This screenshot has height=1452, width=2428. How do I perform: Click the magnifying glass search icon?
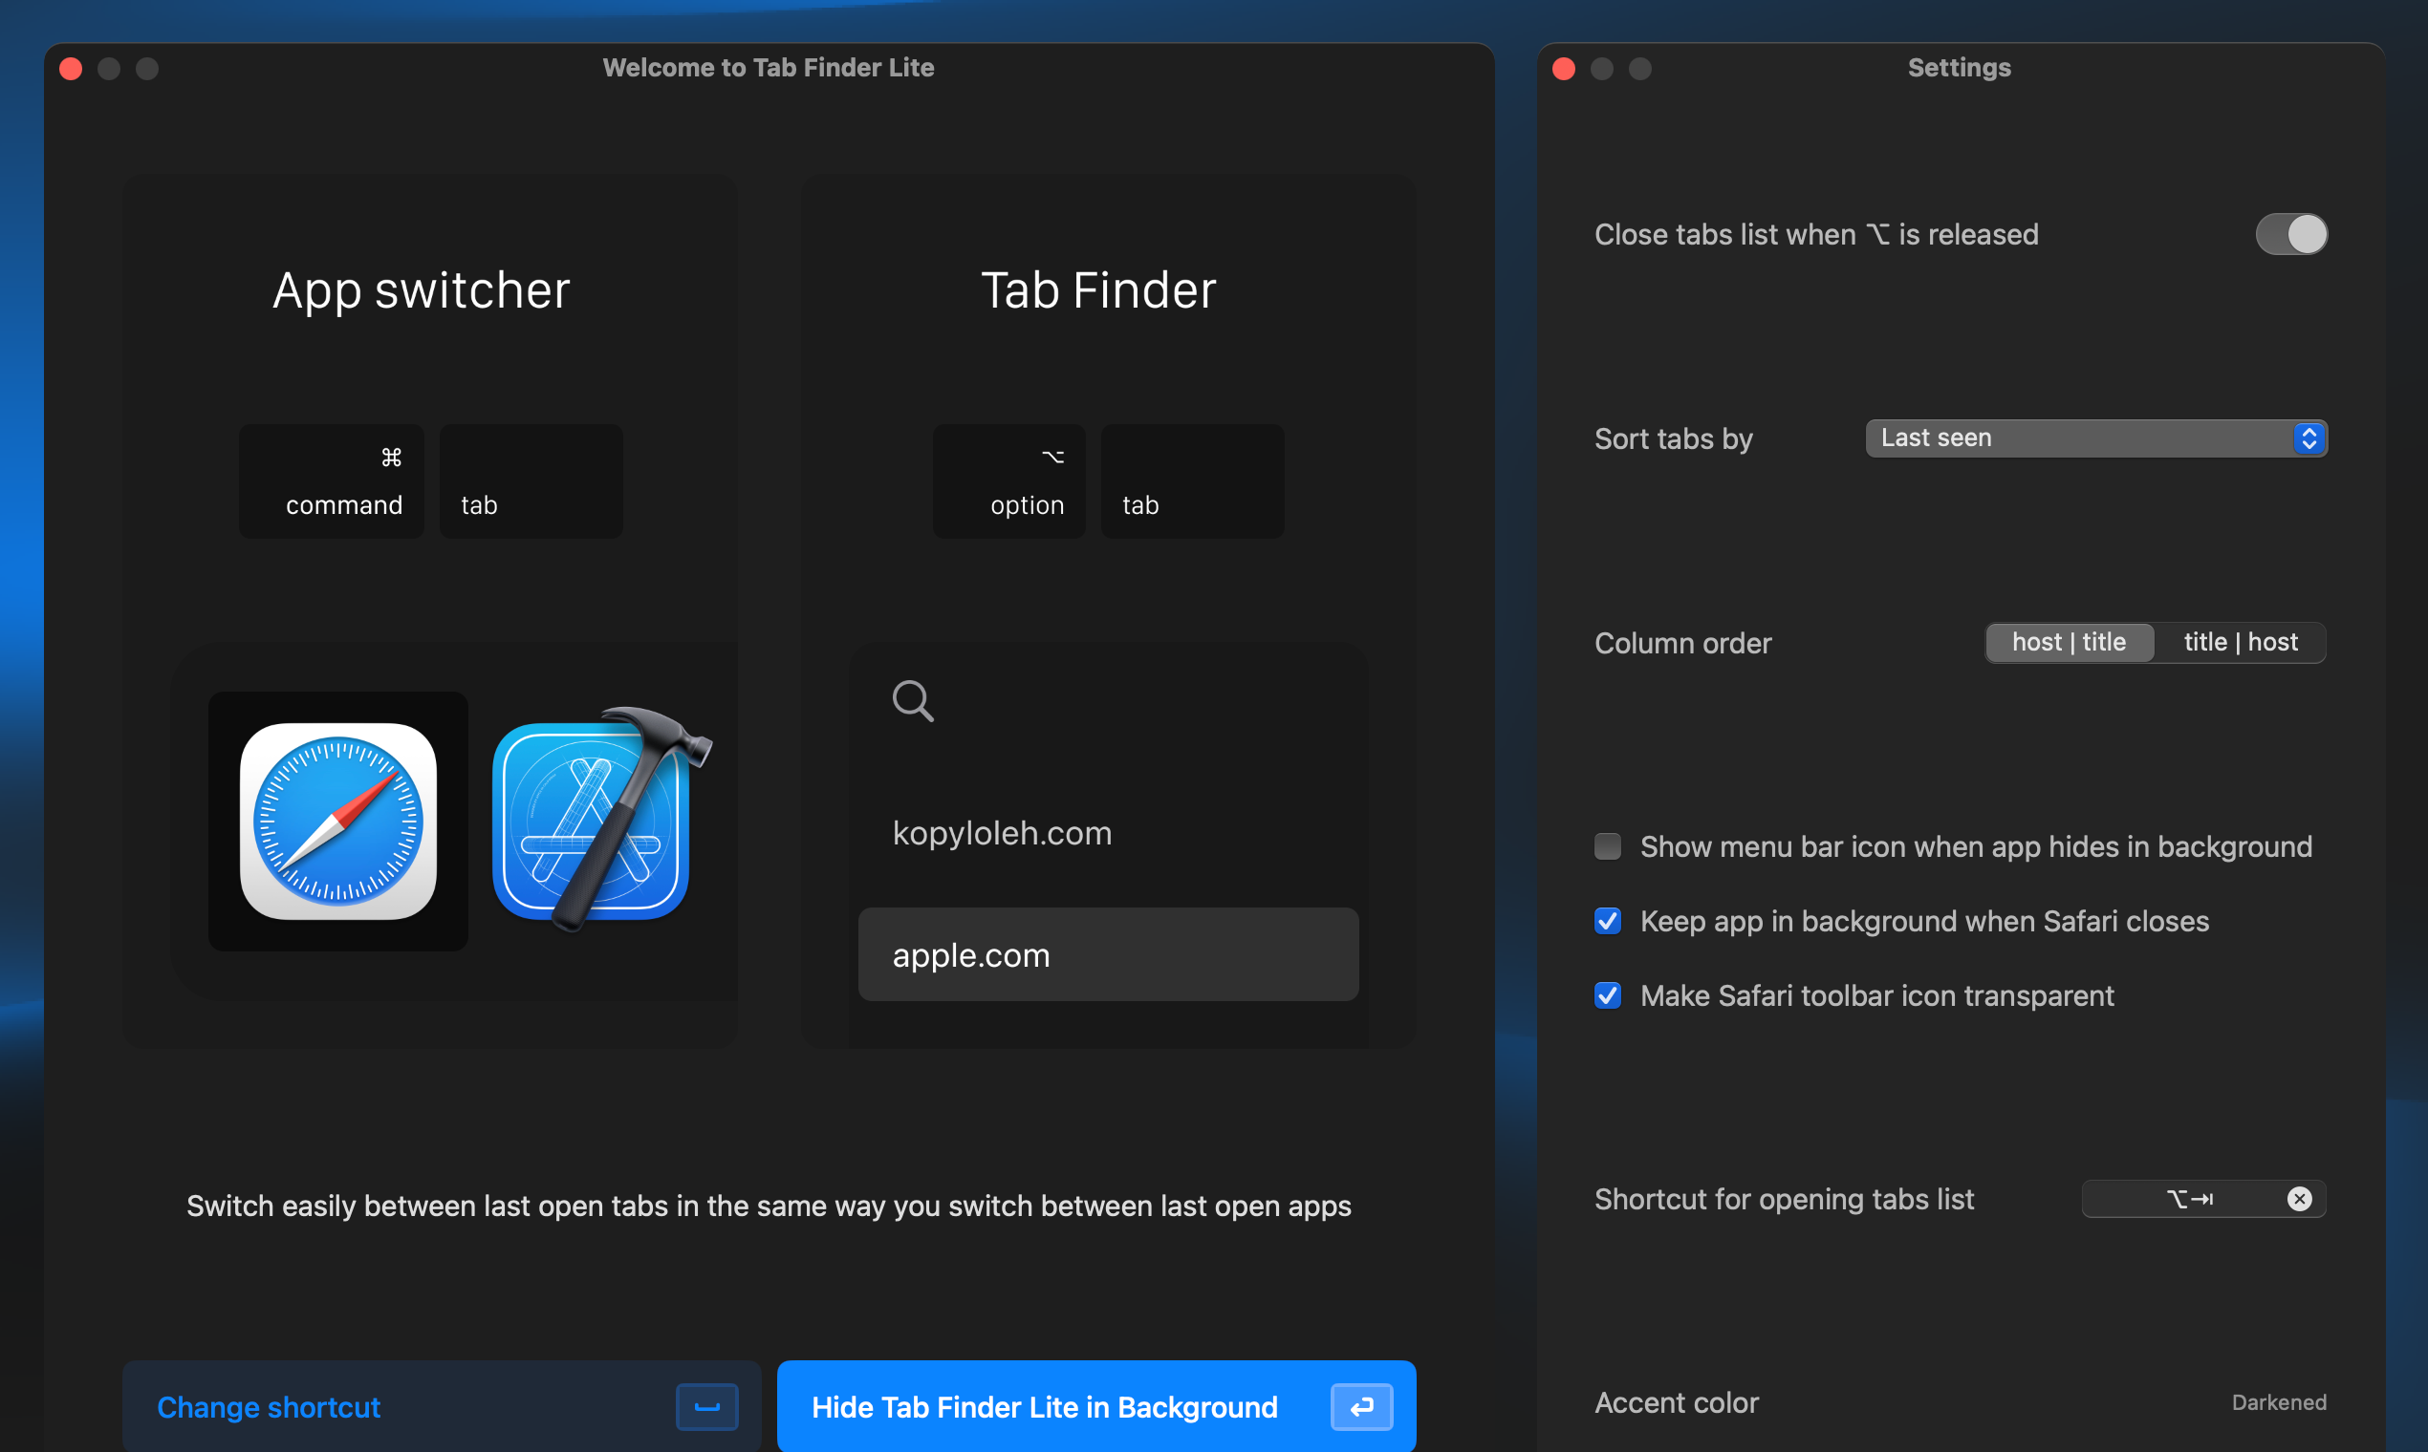[x=913, y=700]
